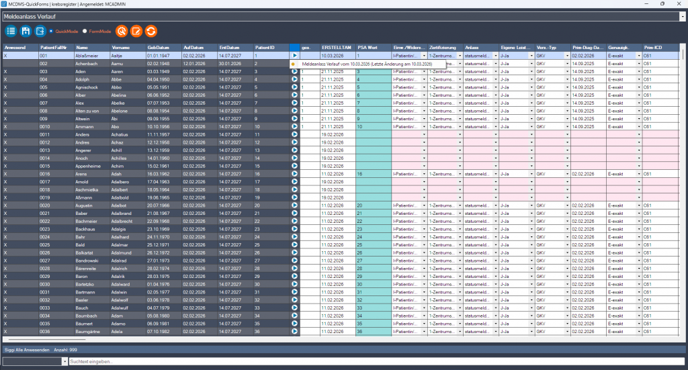Click the save floppy disk icon
This screenshot has height=370, width=688.
pyautogui.click(x=26, y=31)
